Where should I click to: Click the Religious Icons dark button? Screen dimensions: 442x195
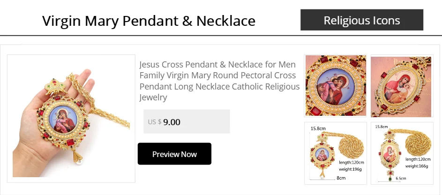(x=361, y=20)
